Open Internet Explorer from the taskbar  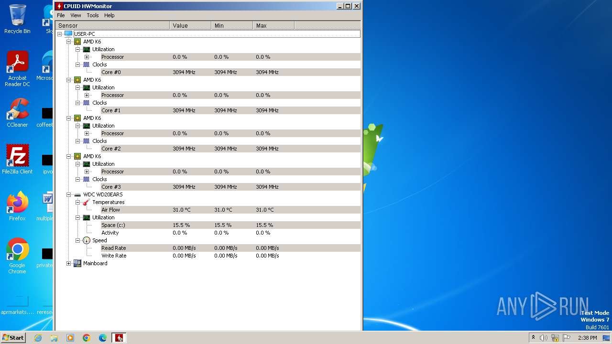tap(38, 338)
